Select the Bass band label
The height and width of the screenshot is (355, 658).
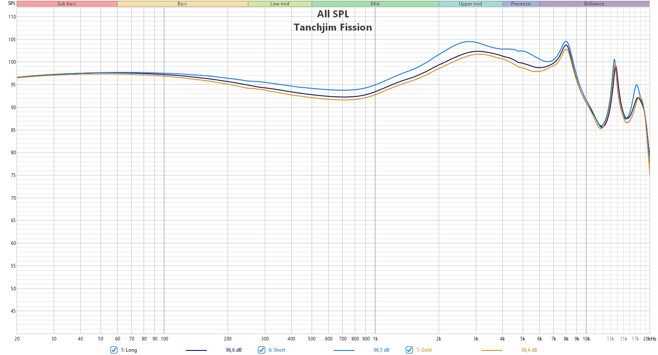183,4
